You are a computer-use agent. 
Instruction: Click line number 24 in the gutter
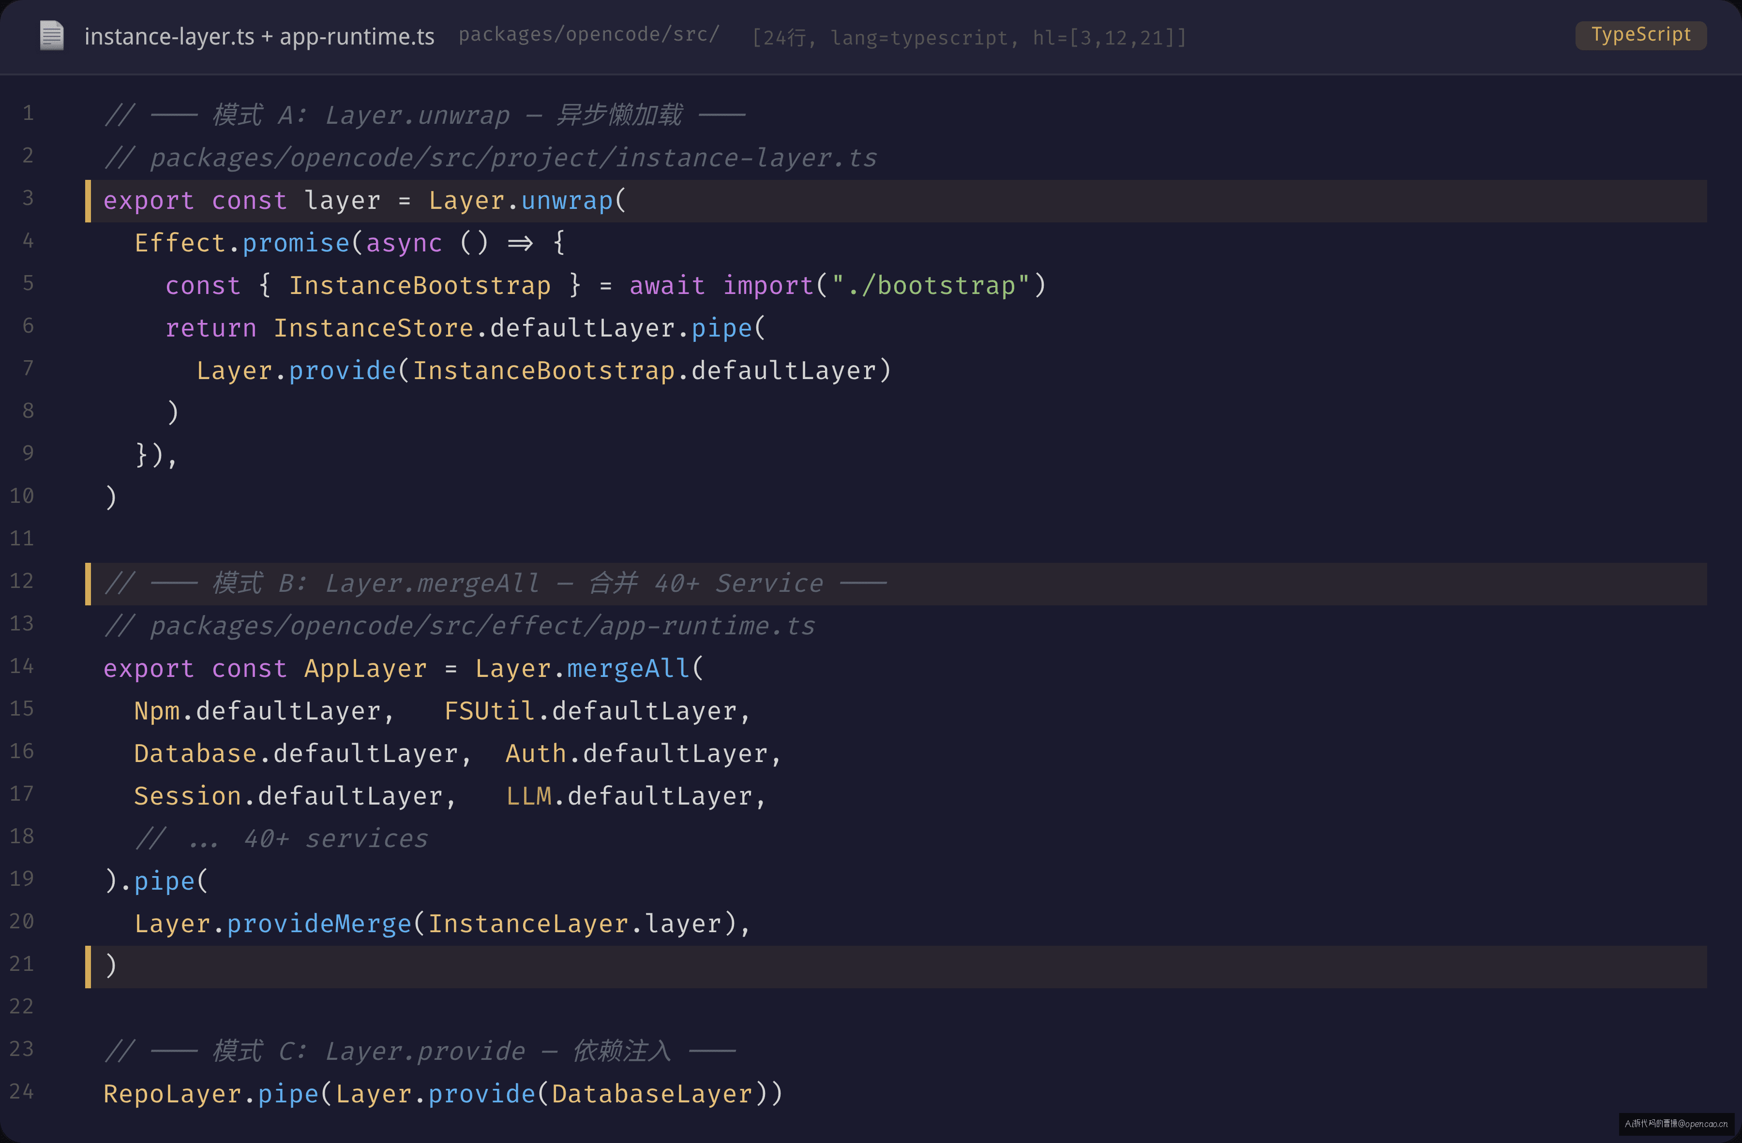21,1091
